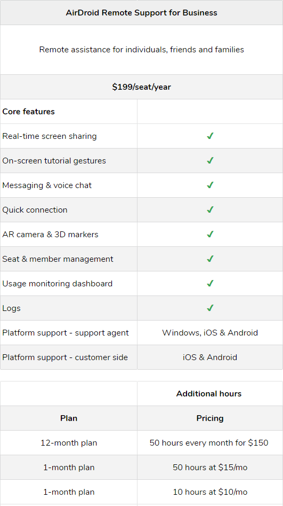
Task: Click the Quick connection checkmark icon
Action: [210, 210]
